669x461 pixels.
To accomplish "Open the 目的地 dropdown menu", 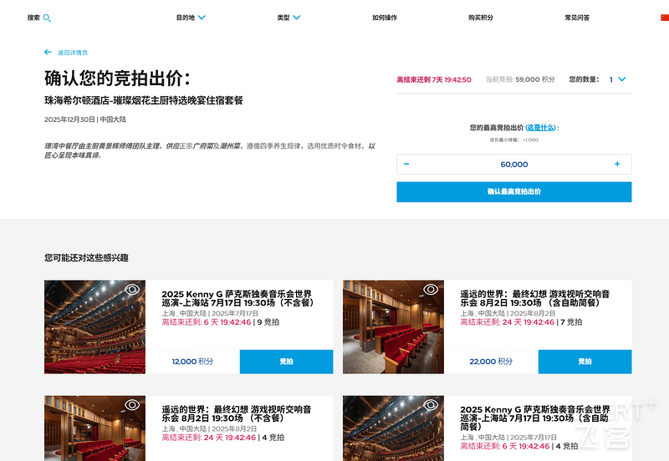I will pos(191,18).
